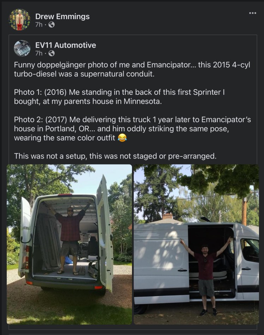Click the 7h timestamp under EV11 Automotive
This screenshot has width=264, height=335.
[38, 53]
